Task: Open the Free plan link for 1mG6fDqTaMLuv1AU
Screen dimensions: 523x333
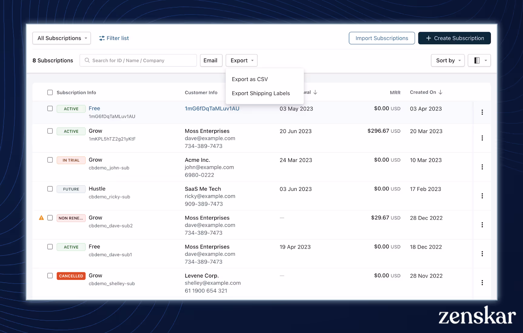Action: click(x=94, y=108)
